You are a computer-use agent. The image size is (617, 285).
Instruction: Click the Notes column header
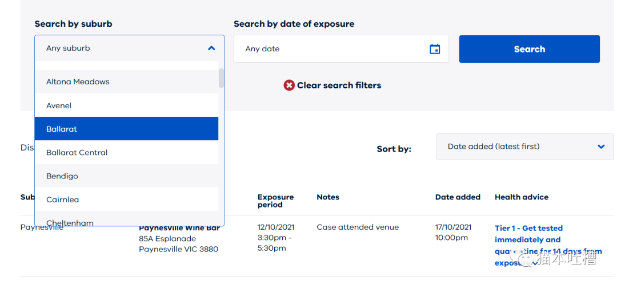tap(328, 197)
